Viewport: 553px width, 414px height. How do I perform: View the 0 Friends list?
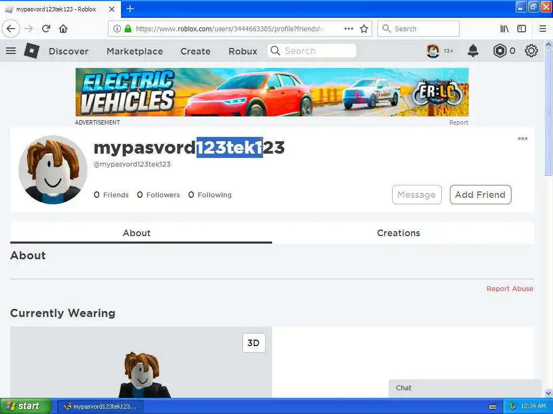pyautogui.click(x=111, y=195)
